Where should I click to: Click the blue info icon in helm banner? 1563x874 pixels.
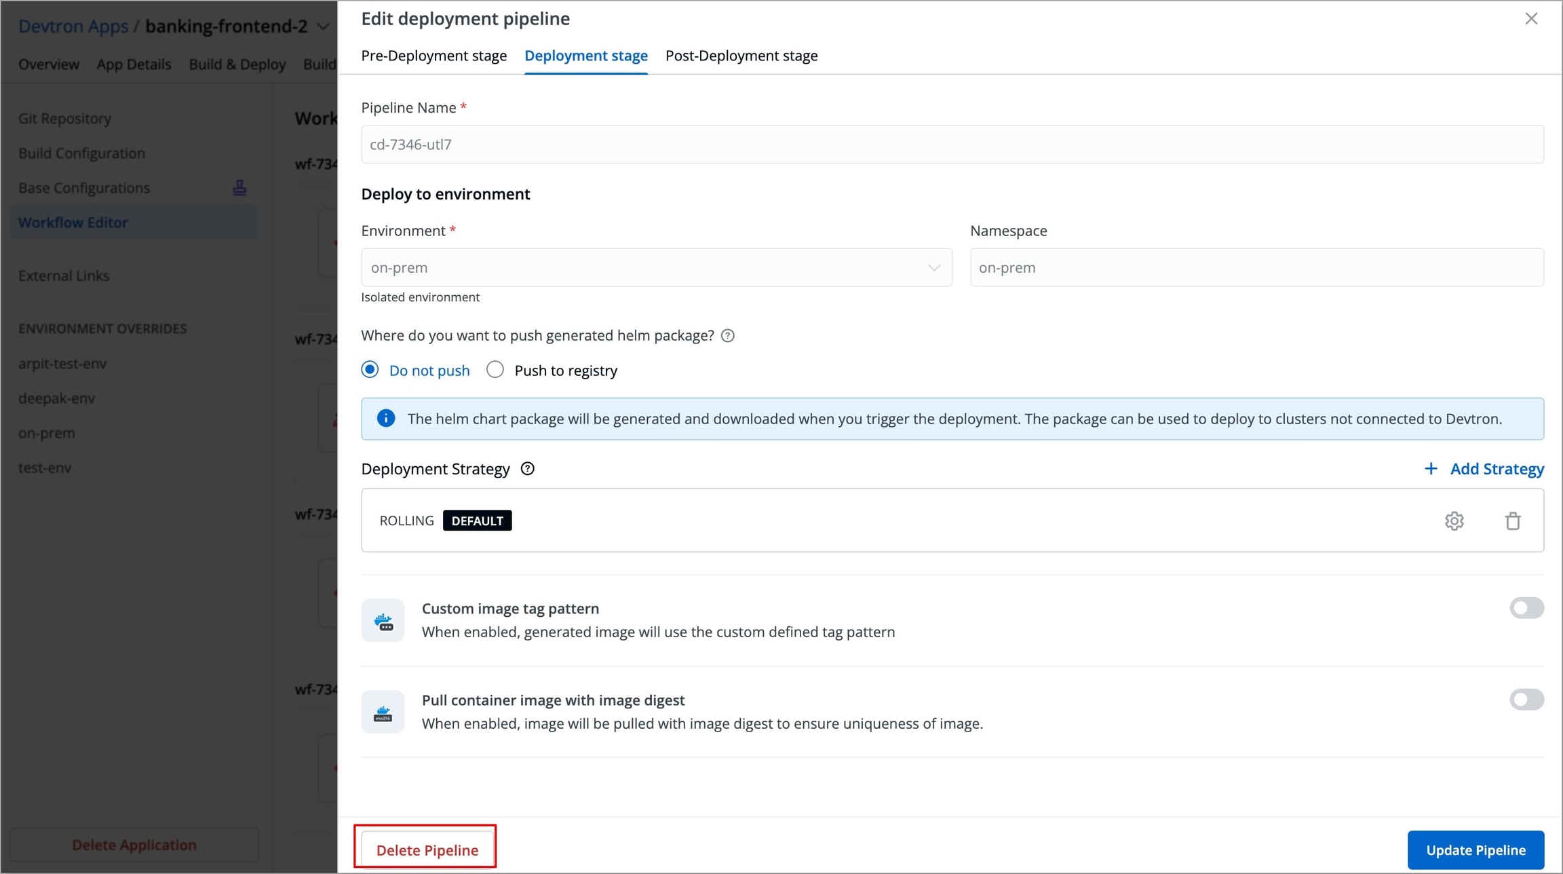click(x=386, y=419)
